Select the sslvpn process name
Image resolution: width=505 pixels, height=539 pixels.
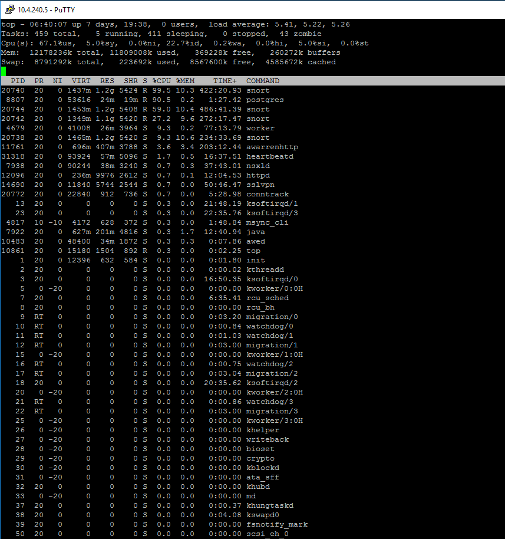pos(260,185)
